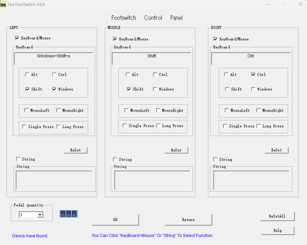307x245 pixels.
Task: Toggle Windows key checkbox in LEFT panel
Action: [54, 89]
